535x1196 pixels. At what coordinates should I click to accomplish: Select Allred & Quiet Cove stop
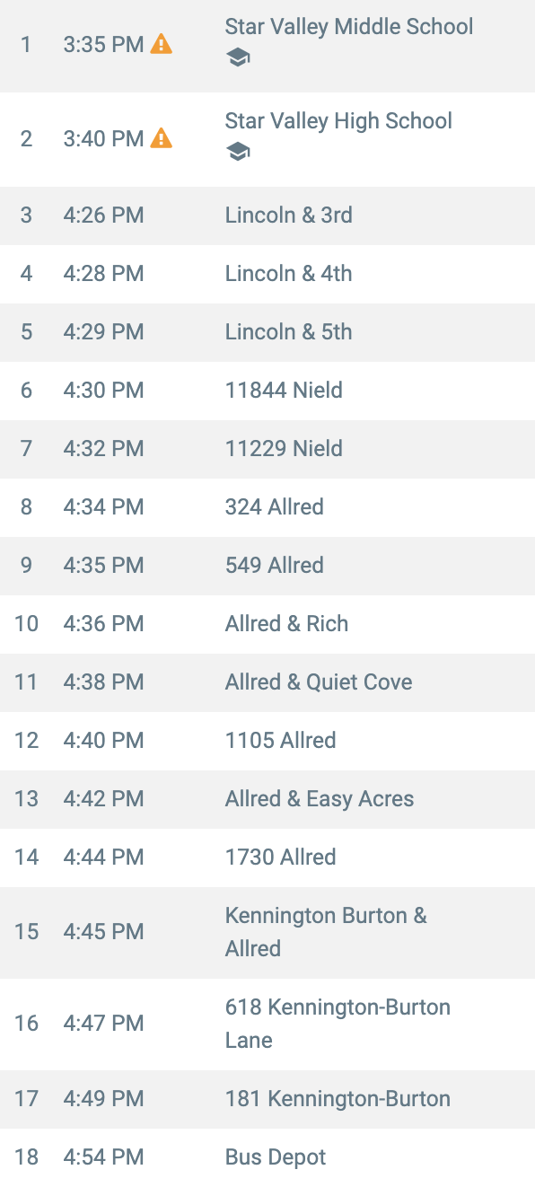tap(267, 682)
